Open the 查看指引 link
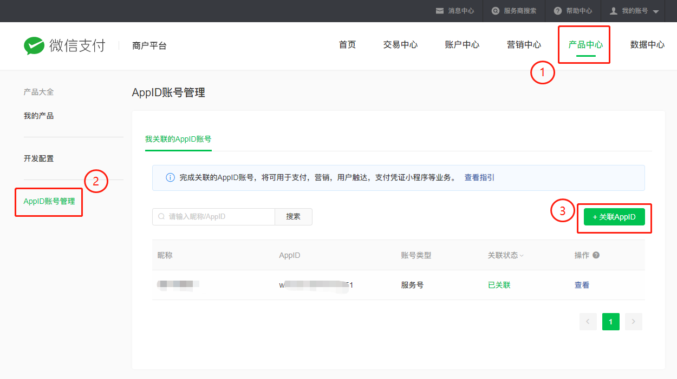The width and height of the screenshot is (677, 379). tap(479, 177)
